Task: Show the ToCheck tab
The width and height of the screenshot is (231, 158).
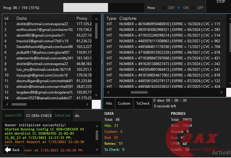Action: pos(143,103)
